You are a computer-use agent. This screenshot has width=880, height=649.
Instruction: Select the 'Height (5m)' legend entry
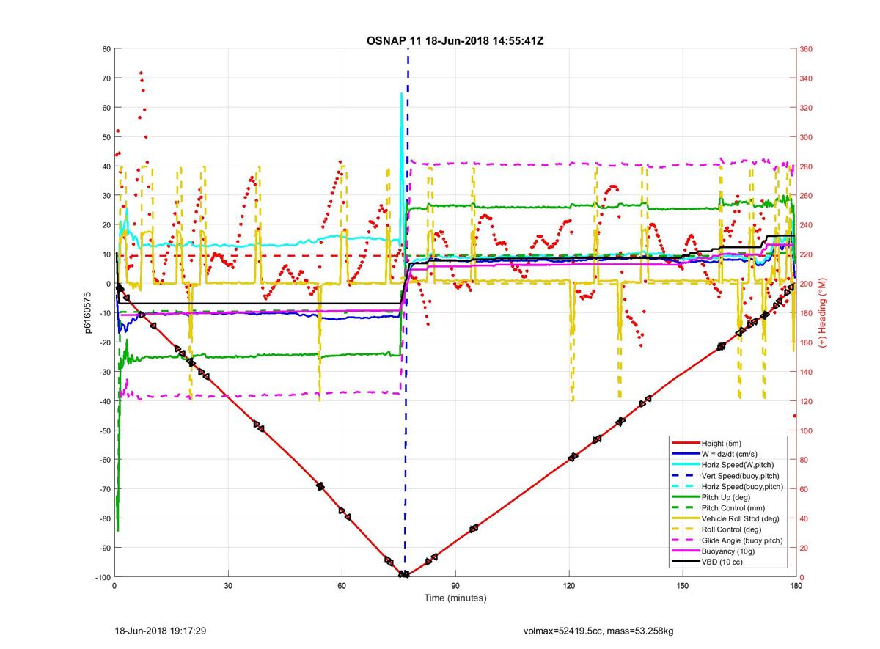[728, 444]
